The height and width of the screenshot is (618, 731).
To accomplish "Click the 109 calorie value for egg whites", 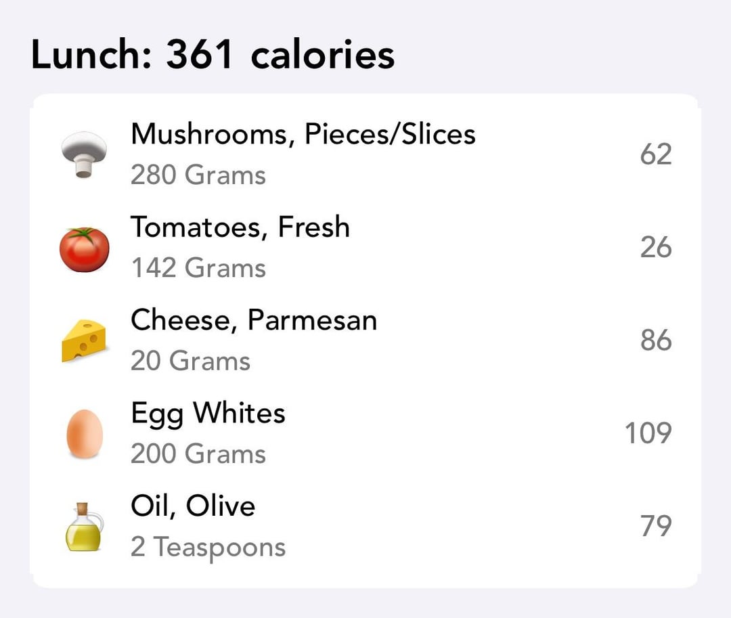I will point(648,433).
